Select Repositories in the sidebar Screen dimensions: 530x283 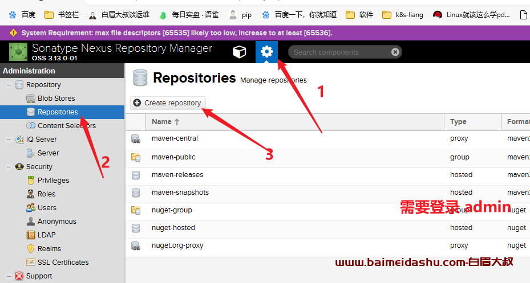tap(62, 112)
